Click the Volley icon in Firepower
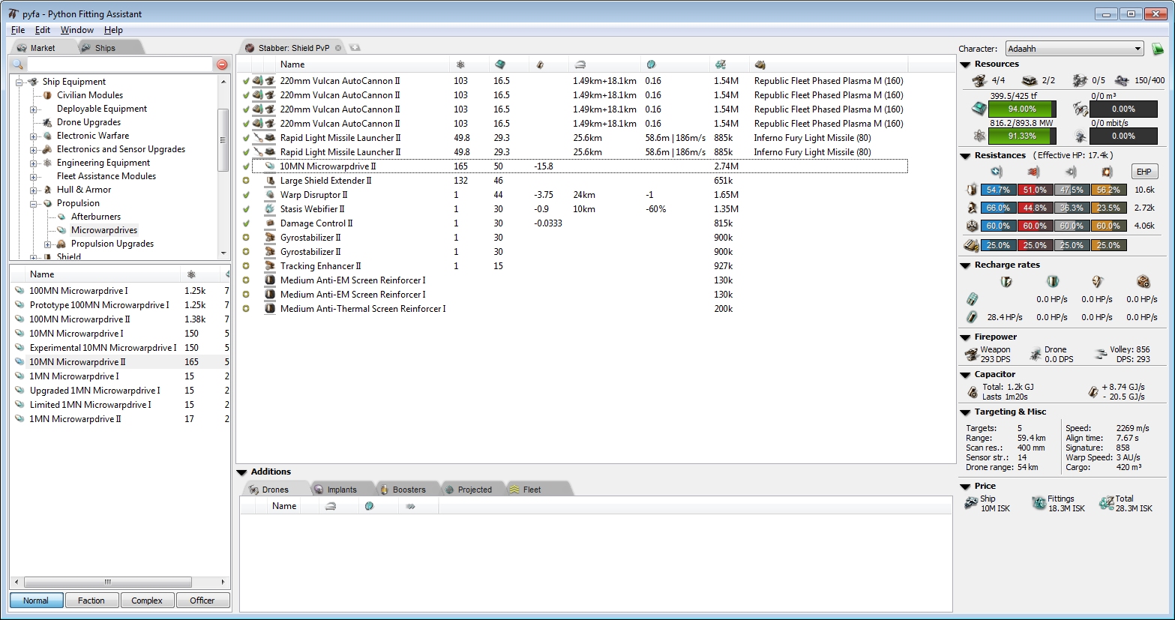This screenshot has width=1175, height=620. (x=1101, y=354)
